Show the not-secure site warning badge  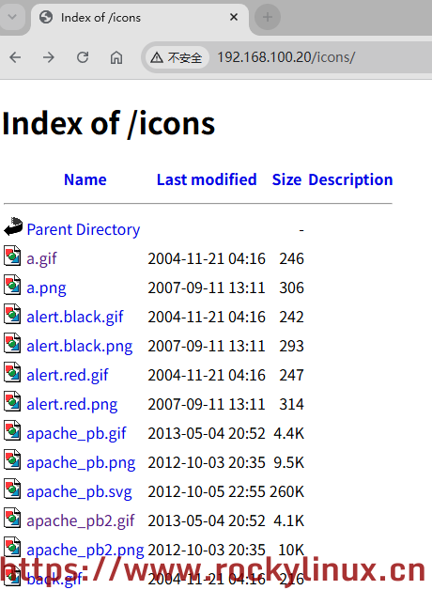coord(177,57)
